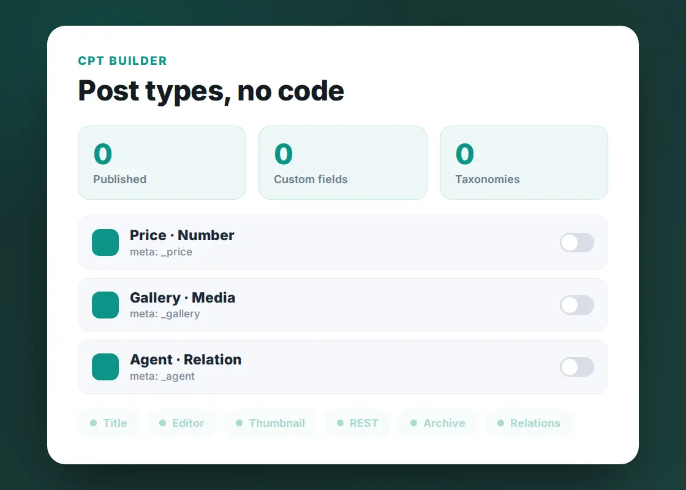Choose the Thumbnail feature chip
686x490 pixels.
pos(270,423)
